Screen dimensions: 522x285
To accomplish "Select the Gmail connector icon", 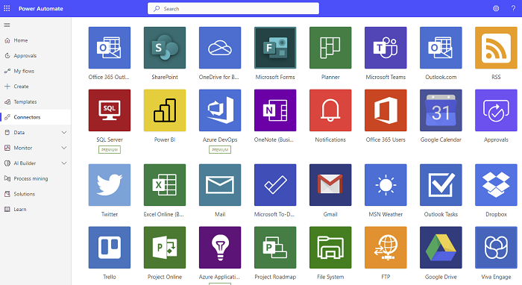I will tap(330, 185).
